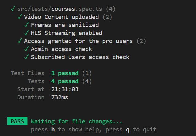Click the start time 21:31:03
This screenshot has width=196, height=136.
[x=65, y=89]
